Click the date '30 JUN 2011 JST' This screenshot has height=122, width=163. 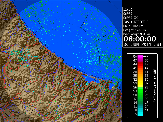pyautogui.click(x=142, y=44)
